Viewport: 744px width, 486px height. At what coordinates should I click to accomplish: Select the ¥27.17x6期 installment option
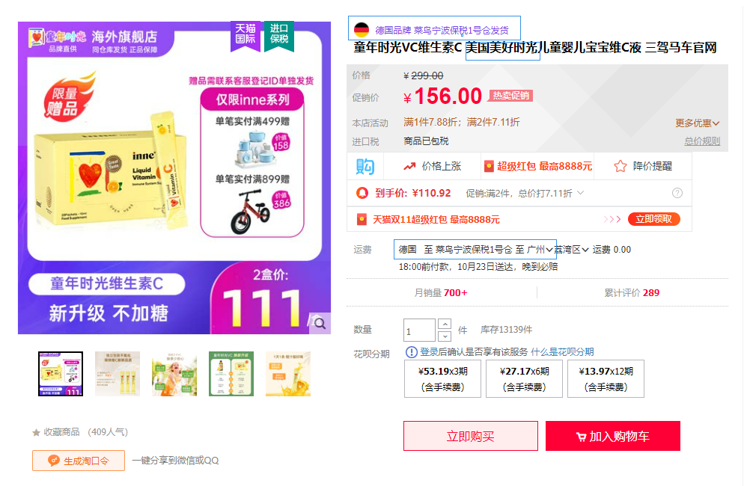tap(524, 379)
